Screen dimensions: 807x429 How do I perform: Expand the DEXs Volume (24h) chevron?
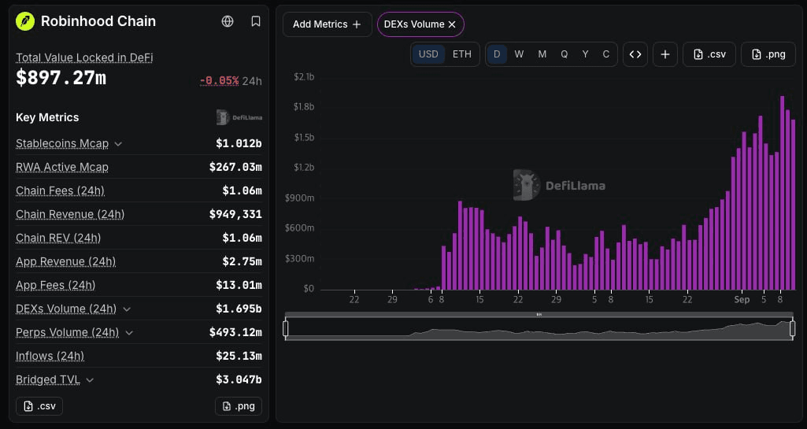tap(127, 309)
